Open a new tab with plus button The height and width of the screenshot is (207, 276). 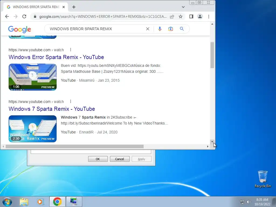click(74, 7)
